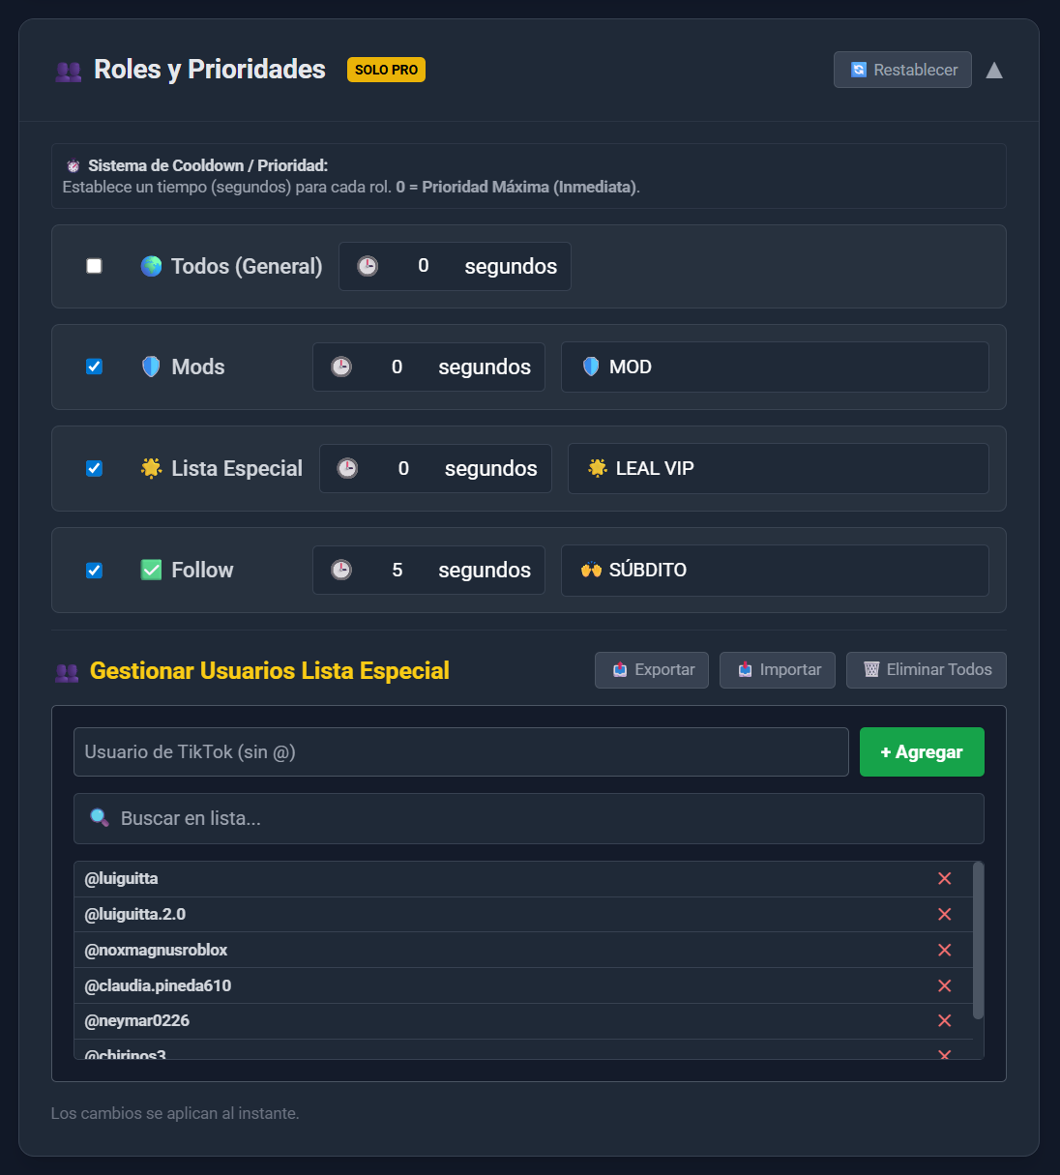Uncheck the Mods role checkbox
The width and height of the screenshot is (1060, 1175).
94,367
